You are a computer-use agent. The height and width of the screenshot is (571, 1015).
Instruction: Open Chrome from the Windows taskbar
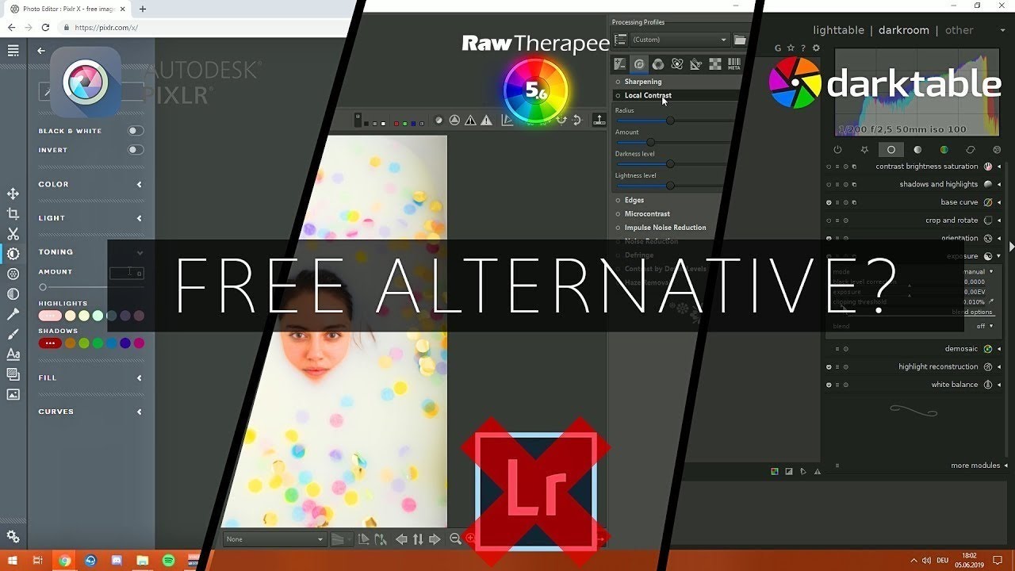pos(64,561)
